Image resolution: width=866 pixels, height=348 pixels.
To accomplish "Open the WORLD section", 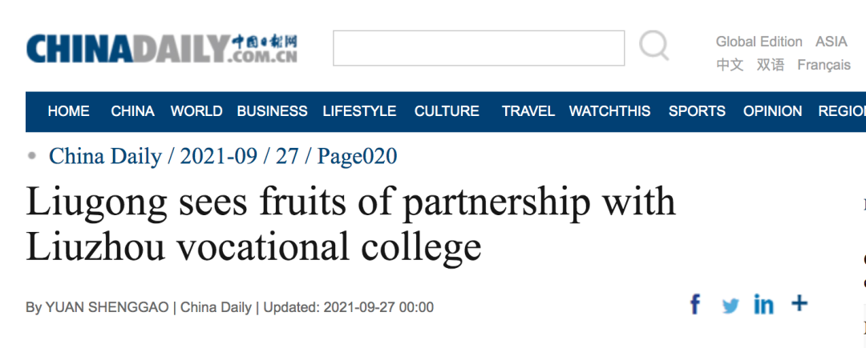I will (x=196, y=111).
